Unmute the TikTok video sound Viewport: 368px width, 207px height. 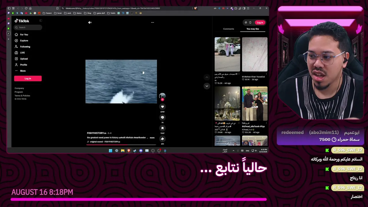click(x=90, y=22)
